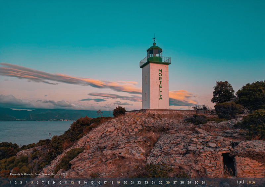Select day 15 in the calendar strip
The width and height of the screenshot is (265, 187).
(x=92, y=182)
